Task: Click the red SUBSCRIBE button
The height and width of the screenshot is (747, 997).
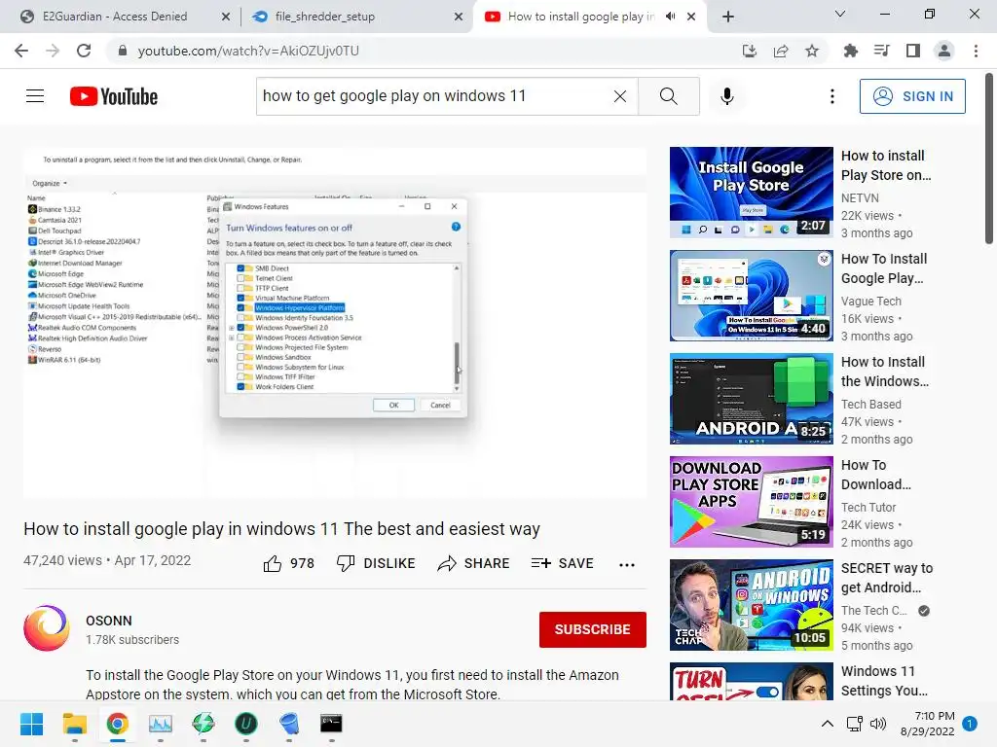Action: (593, 629)
